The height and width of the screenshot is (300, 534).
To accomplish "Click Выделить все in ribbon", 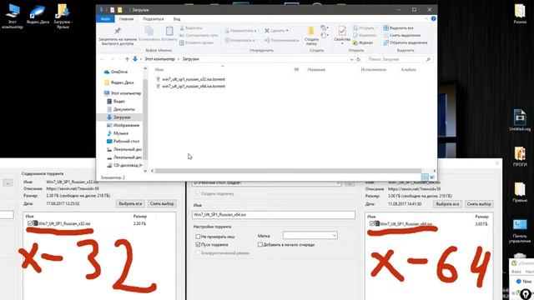I will click(x=398, y=27).
